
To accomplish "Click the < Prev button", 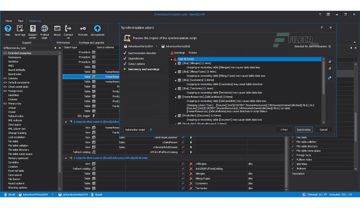I will pos(284,130).
